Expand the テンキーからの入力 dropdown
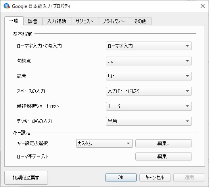The width and height of the screenshot is (209, 187). 149,121
